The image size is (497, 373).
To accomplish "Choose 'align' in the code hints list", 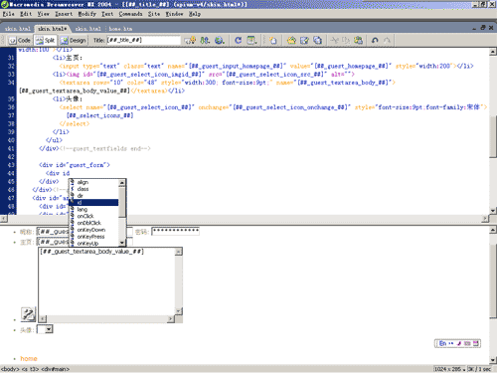I will (x=83, y=182).
